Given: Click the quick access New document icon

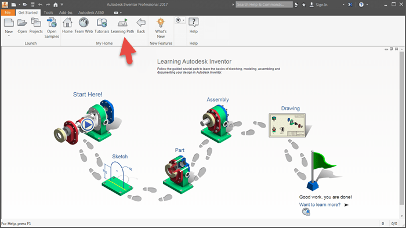Looking at the screenshot, I should [x=13, y=5].
